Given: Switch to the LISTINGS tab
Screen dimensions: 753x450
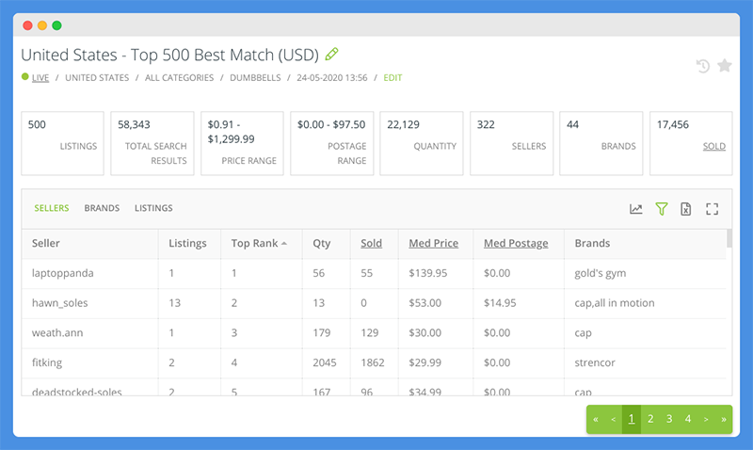Looking at the screenshot, I should click(153, 208).
